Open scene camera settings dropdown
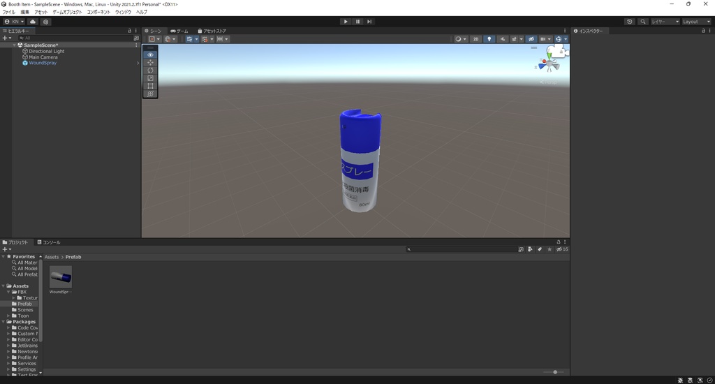This screenshot has width=715, height=384. click(x=545, y=39)
